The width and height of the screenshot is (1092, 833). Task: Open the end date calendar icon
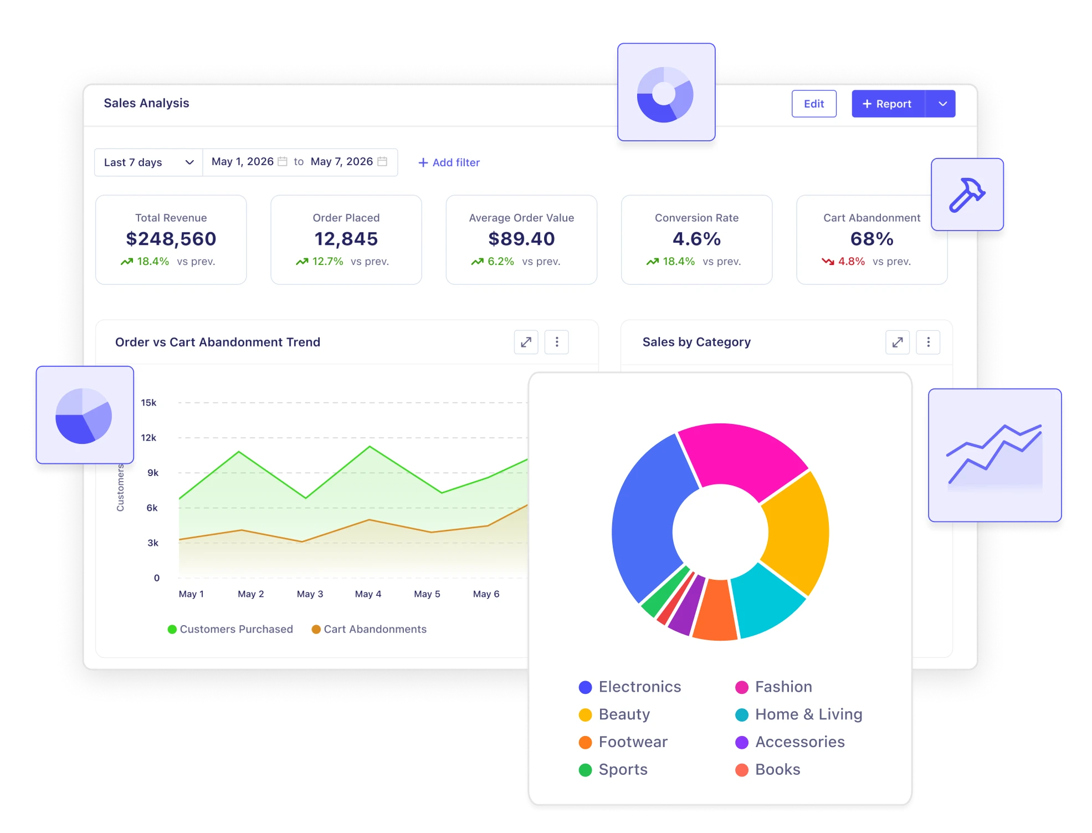tap(382, 161)
